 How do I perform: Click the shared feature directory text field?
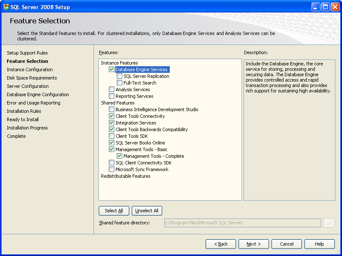point(243,223)
